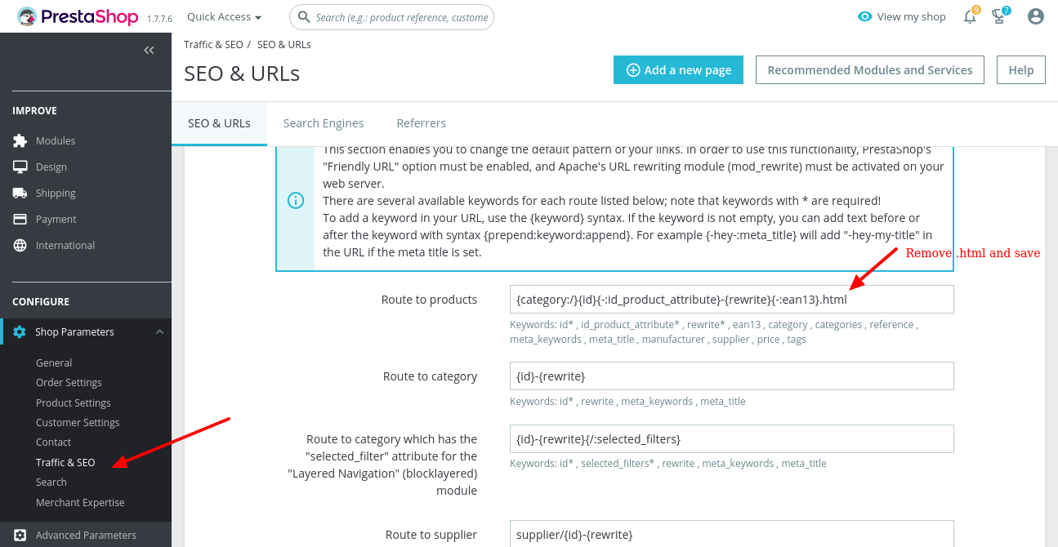The width and height of the screenshot is (1058, 547).
Task: Collapse the Shop Parameters submenu
Action: click(159, 332)
